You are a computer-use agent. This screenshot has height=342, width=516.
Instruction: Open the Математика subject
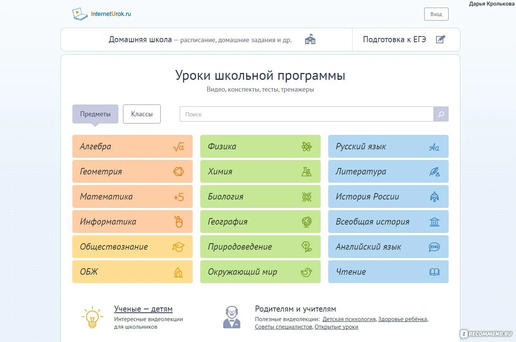[x=133, y=196]
